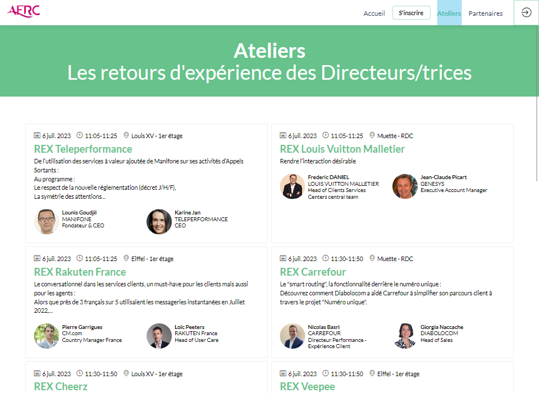Click the login arrow icon in header
The height and width of the screenshot is (393, 539).
tap(526, 13)
